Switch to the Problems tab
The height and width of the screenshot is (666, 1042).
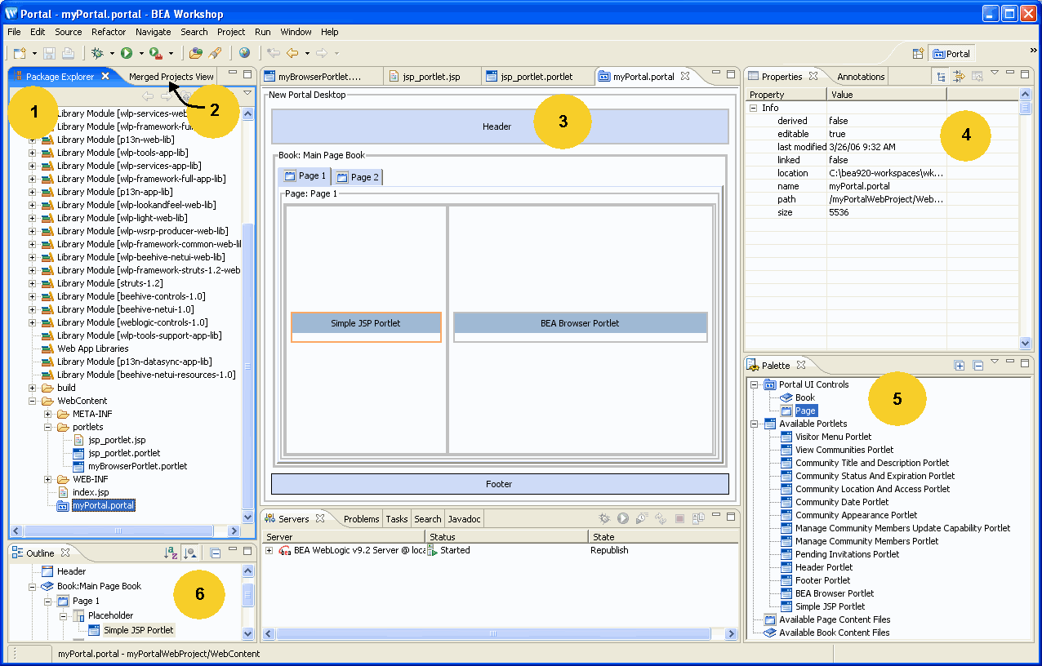coord(361,519)
